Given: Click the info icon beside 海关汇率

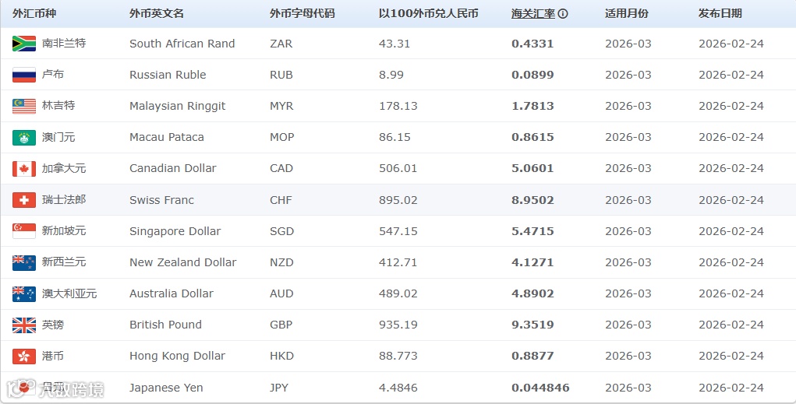Looking at the screenshot, I should tap(563, 14).
